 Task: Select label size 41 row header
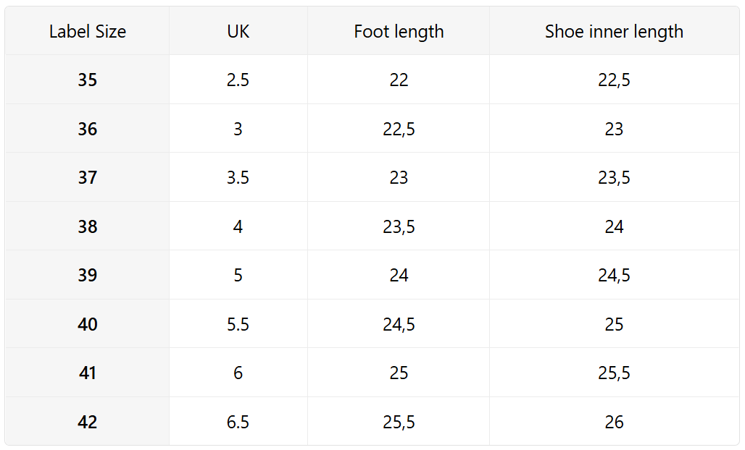(x=88, y=373)
